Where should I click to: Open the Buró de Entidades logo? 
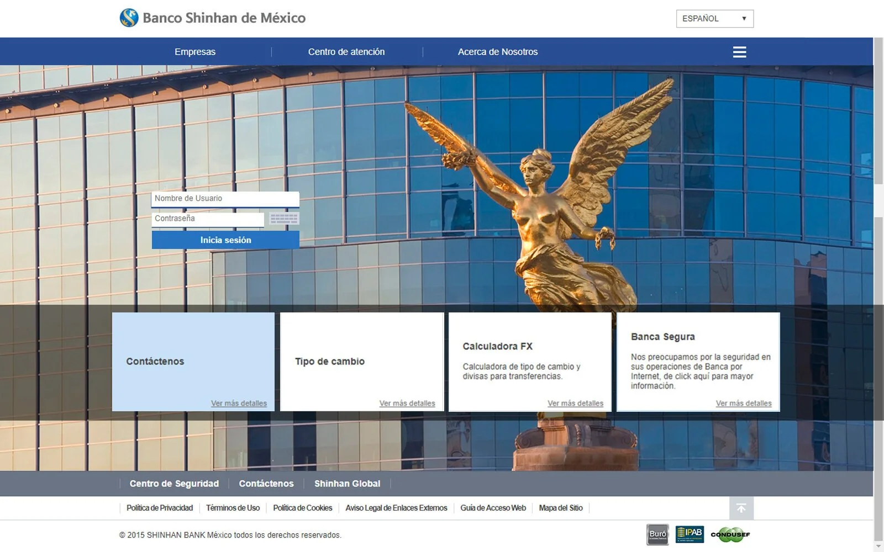coord(657,534)
